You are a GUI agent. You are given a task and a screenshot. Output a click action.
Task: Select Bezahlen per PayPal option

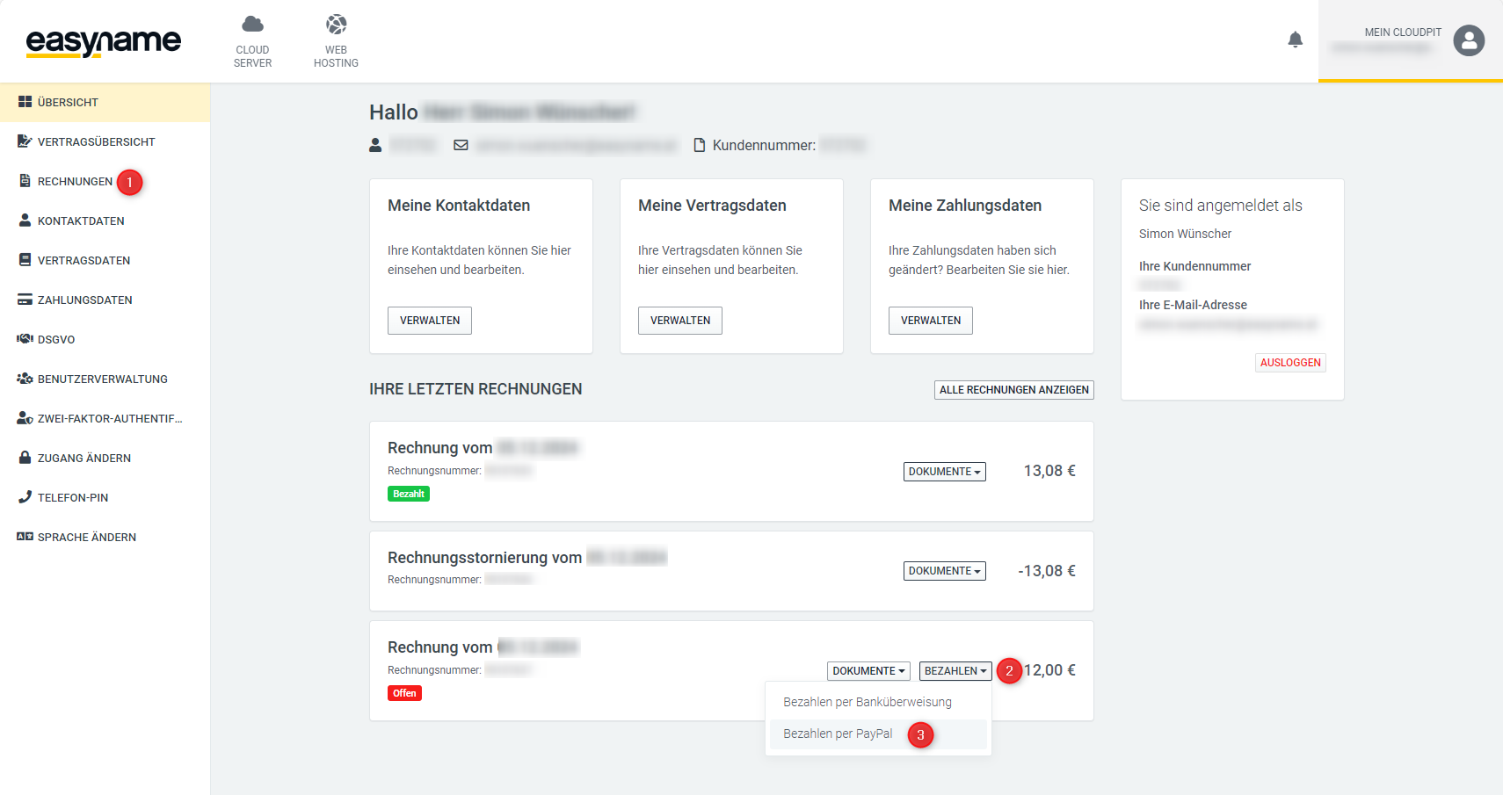coord(838,734)
